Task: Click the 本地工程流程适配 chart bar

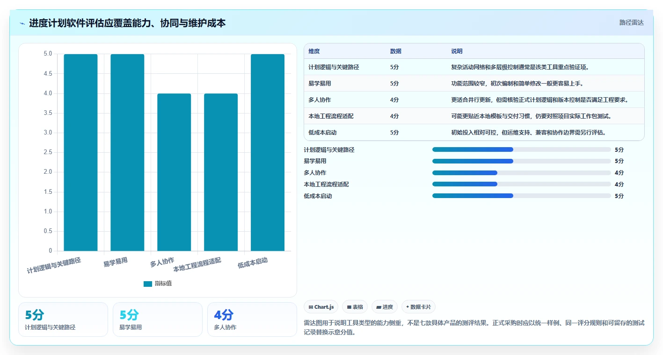Action: (221, 172)
